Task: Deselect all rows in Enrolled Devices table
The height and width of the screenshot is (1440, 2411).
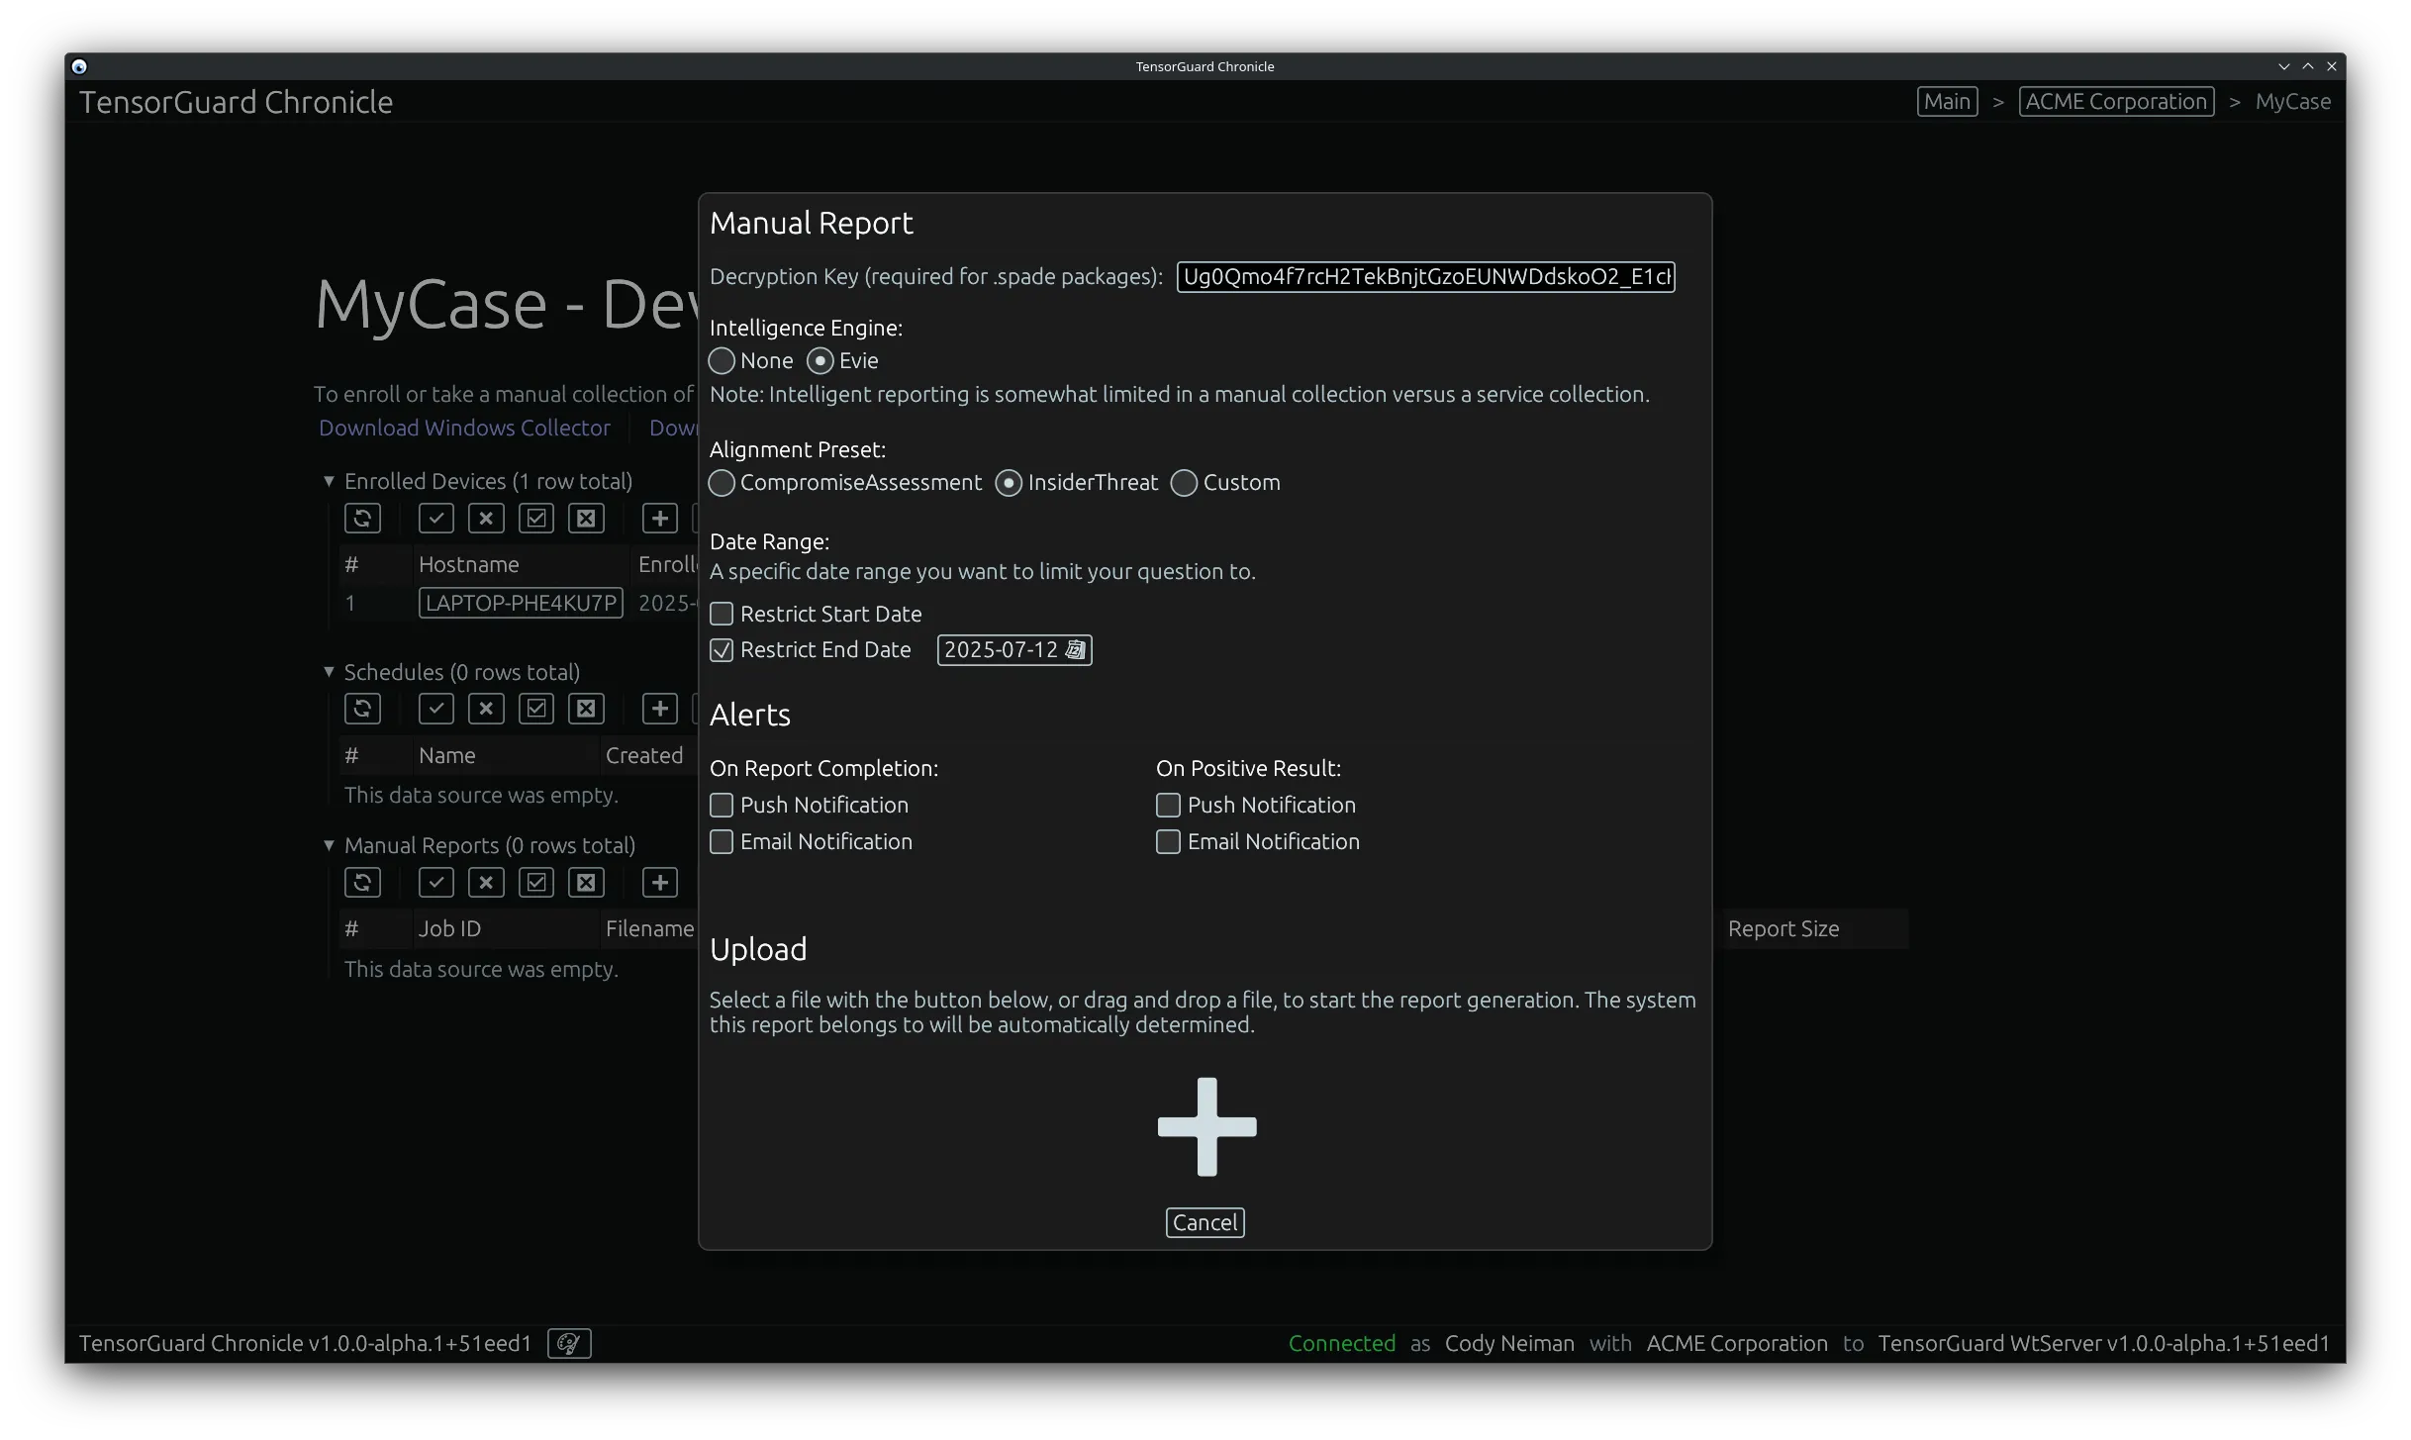Action: point(586,518)
